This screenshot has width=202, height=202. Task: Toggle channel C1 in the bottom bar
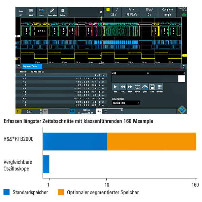[x=18, y=111]
